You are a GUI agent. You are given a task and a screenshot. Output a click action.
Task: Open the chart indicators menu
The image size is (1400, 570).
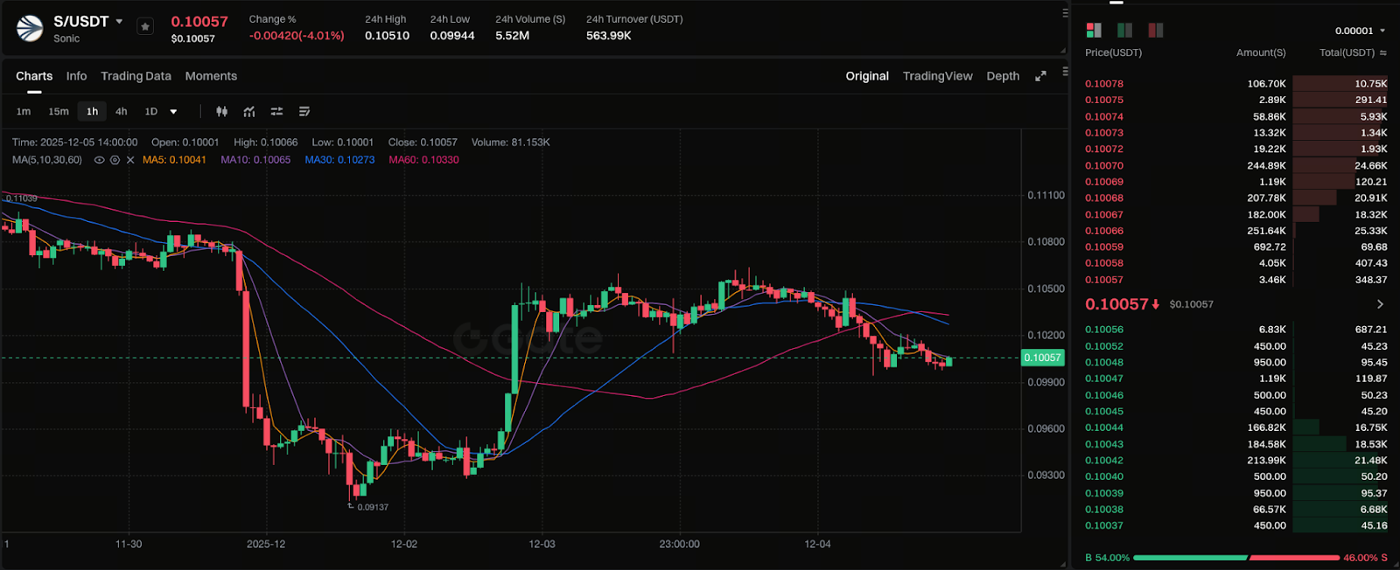[x=249, y=112]
